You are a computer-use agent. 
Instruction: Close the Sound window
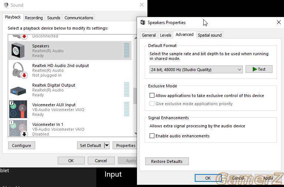[142, 5]
